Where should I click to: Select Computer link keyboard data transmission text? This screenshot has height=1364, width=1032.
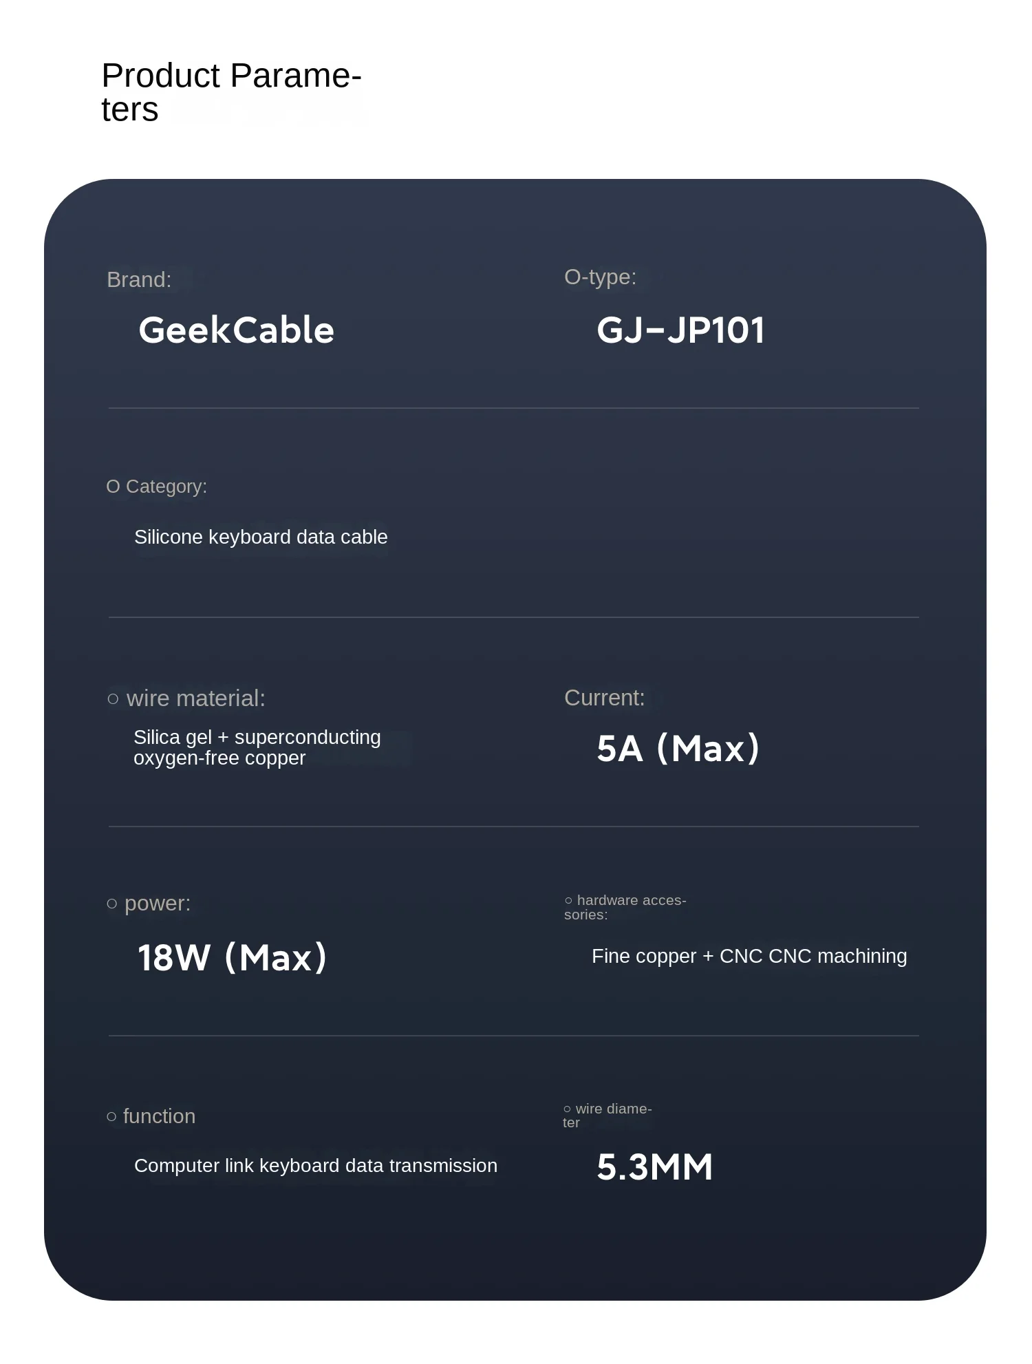pos(316,1166)
